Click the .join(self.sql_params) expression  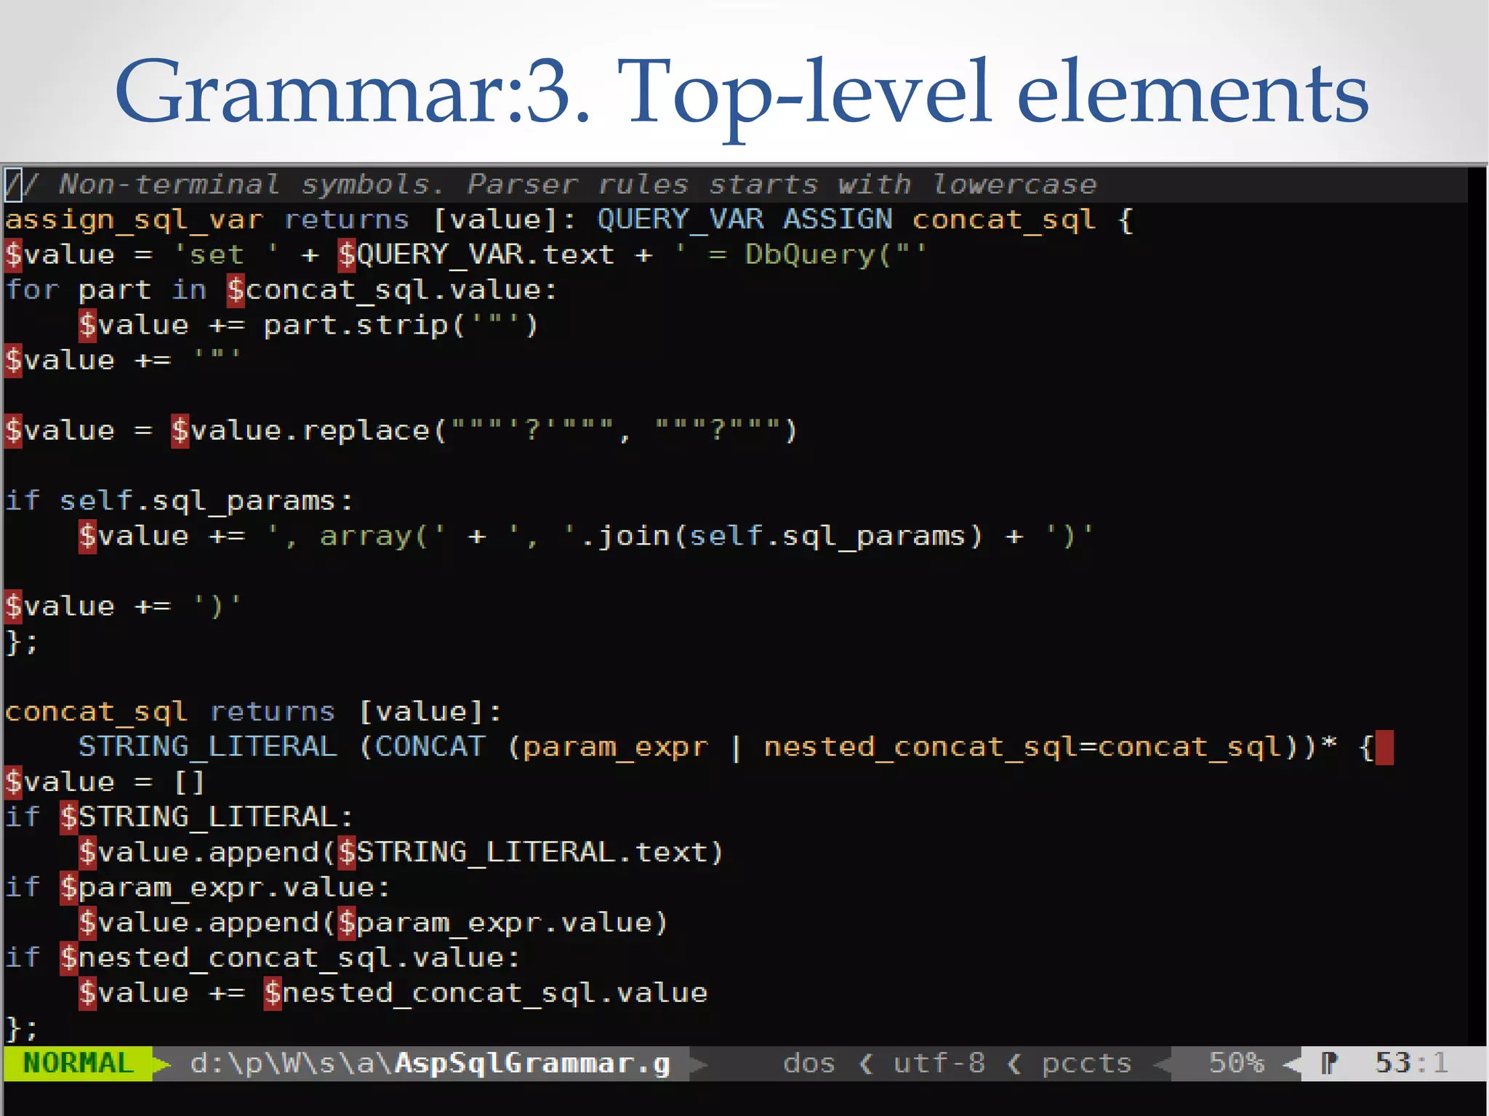click(x=782, y=537)
